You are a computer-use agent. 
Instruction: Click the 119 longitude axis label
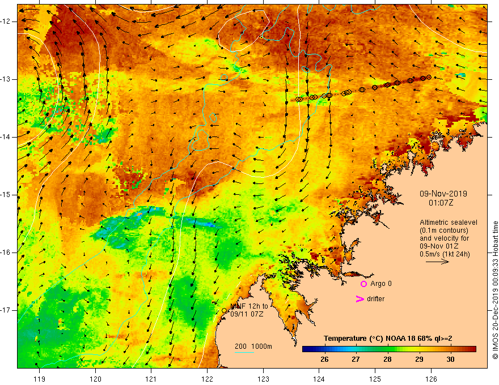click(40, 379)
